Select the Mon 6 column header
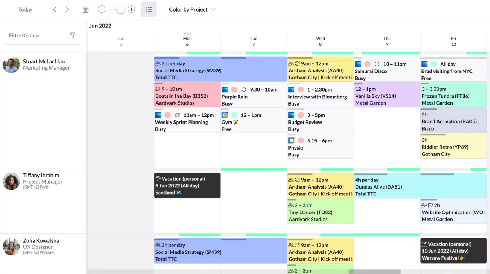The height and width of the screenshot is (274, 490). coord(187,41)
